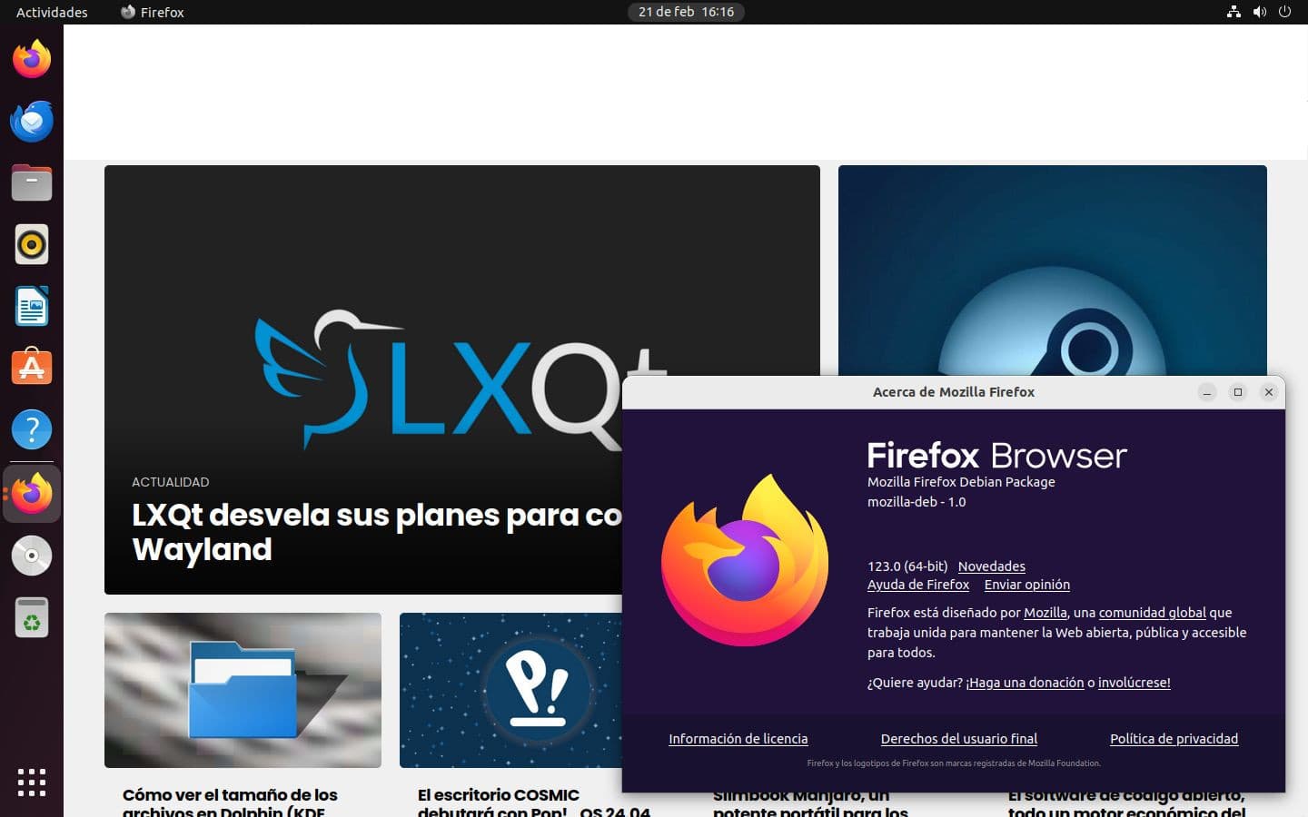
Task: Open the Actividades overview
Action: [52, 12]
